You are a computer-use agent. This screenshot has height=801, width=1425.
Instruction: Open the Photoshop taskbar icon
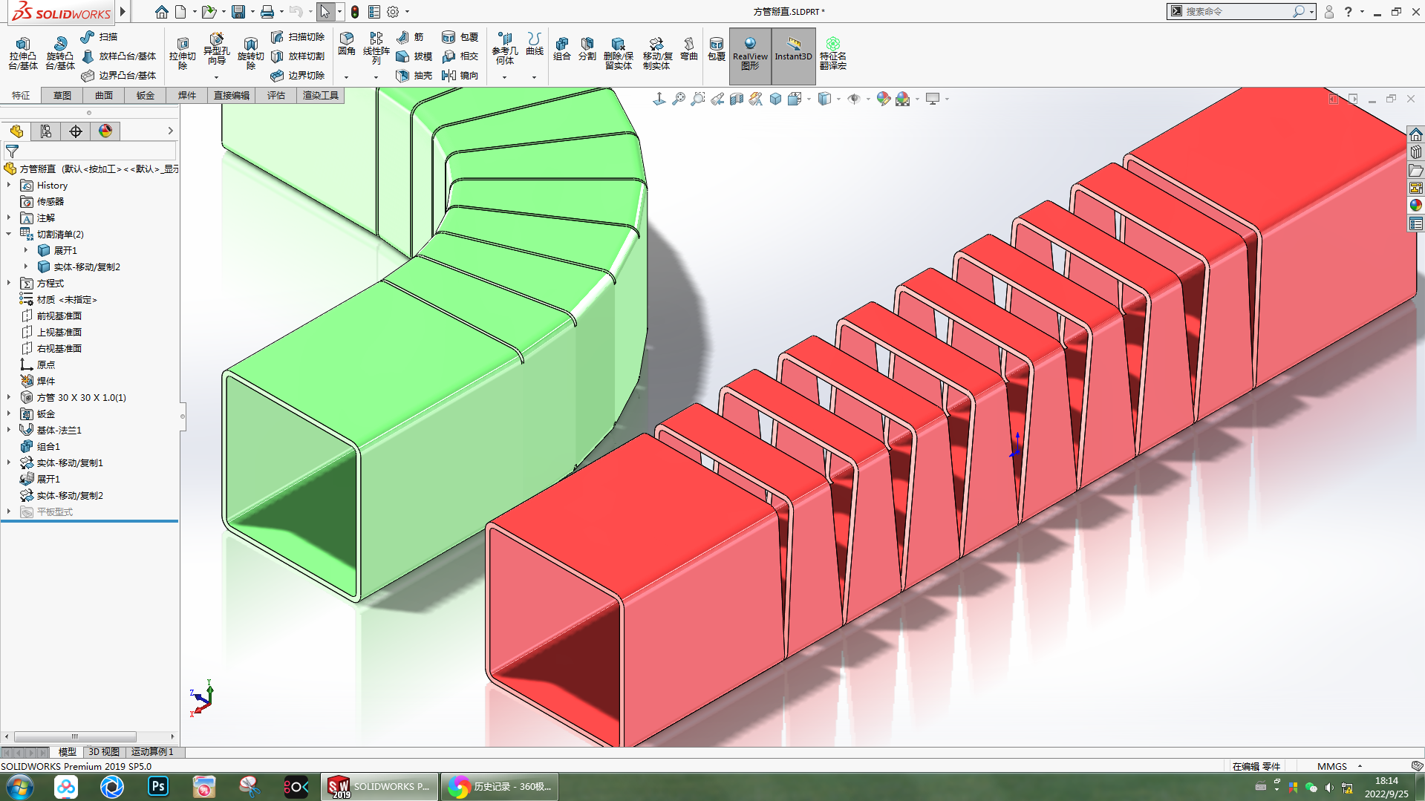pyautogui.click(x=158, y=786)
